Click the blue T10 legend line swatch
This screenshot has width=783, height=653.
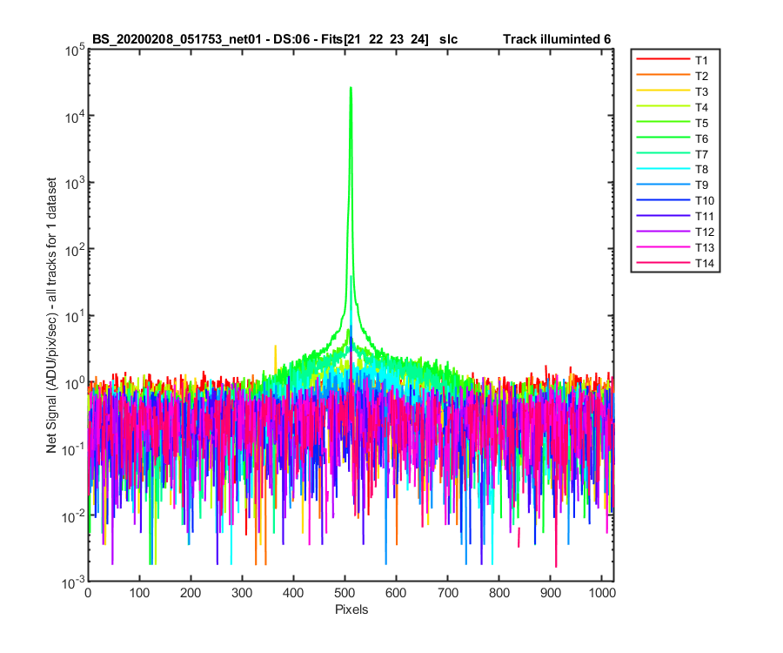click(663, 199)
